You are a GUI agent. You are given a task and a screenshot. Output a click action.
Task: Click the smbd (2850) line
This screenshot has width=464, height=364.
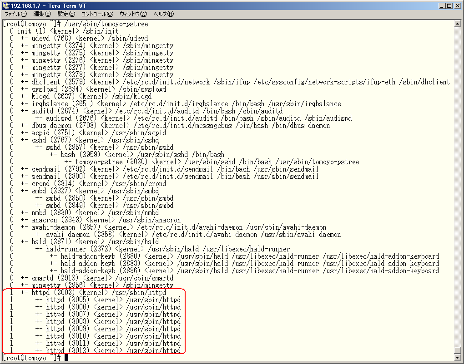(91, 198)
